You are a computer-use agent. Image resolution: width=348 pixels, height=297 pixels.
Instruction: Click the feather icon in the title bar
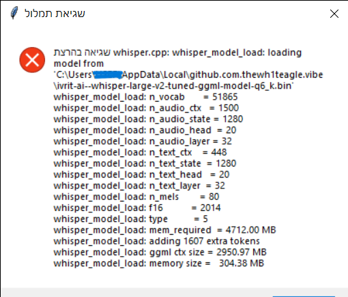[x=14, y=13]
